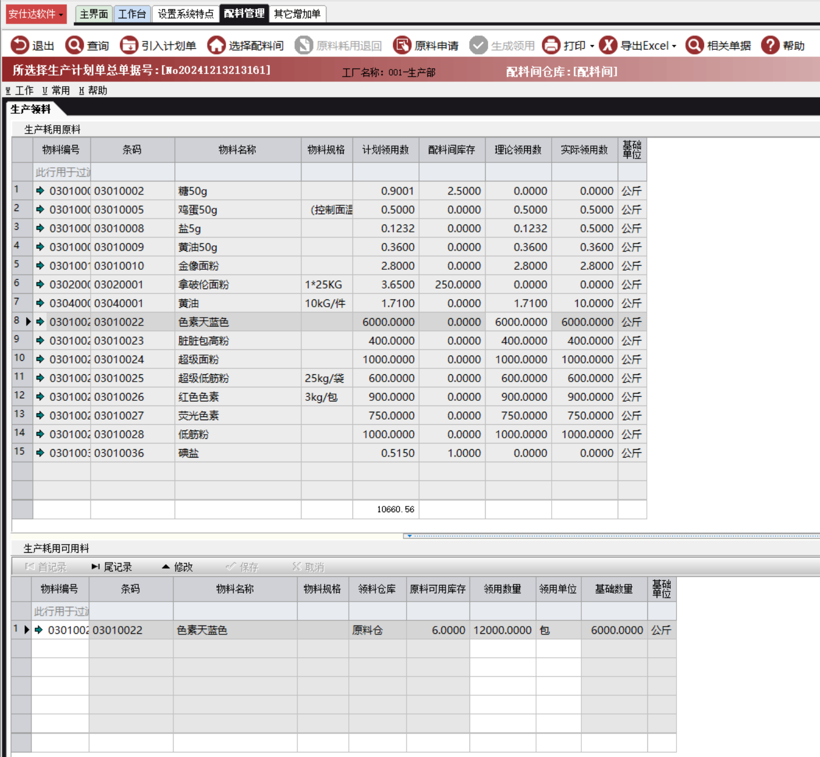Expand the 打印 dropdown arrow
The width and height of the screenshot is (820, 757).
click(592, 46)
